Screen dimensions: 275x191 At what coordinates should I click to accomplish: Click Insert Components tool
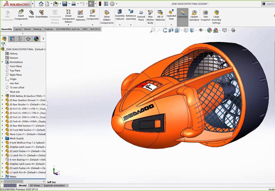(21, 15)
